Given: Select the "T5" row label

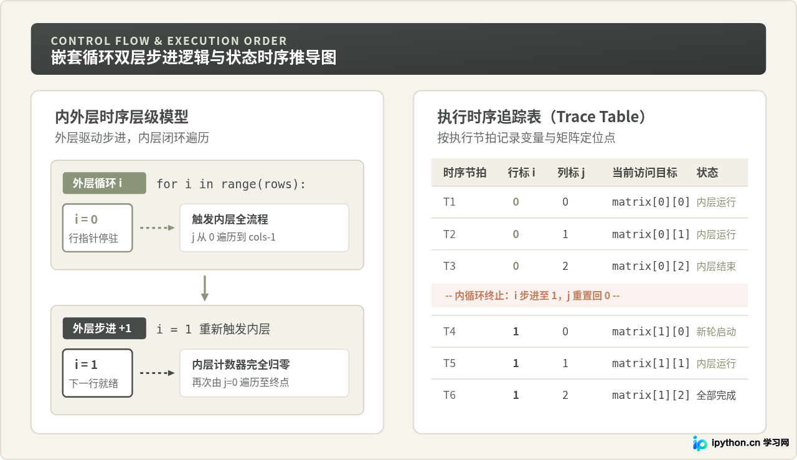Looking at the screenshot, I should click(x=450, y=363).
